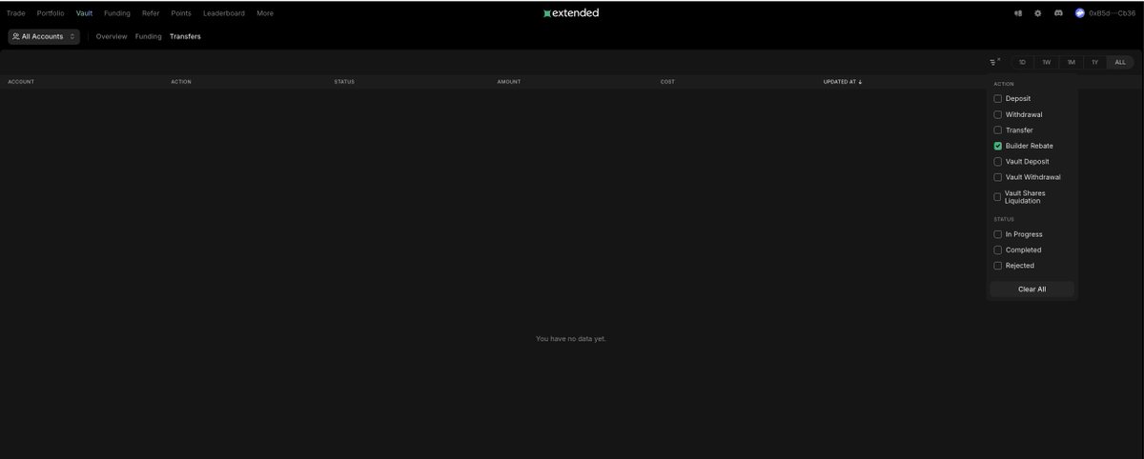Viewport: 1144px width, 459px height.
Task: Open the settings gear icon
Action: point(1038,13)
